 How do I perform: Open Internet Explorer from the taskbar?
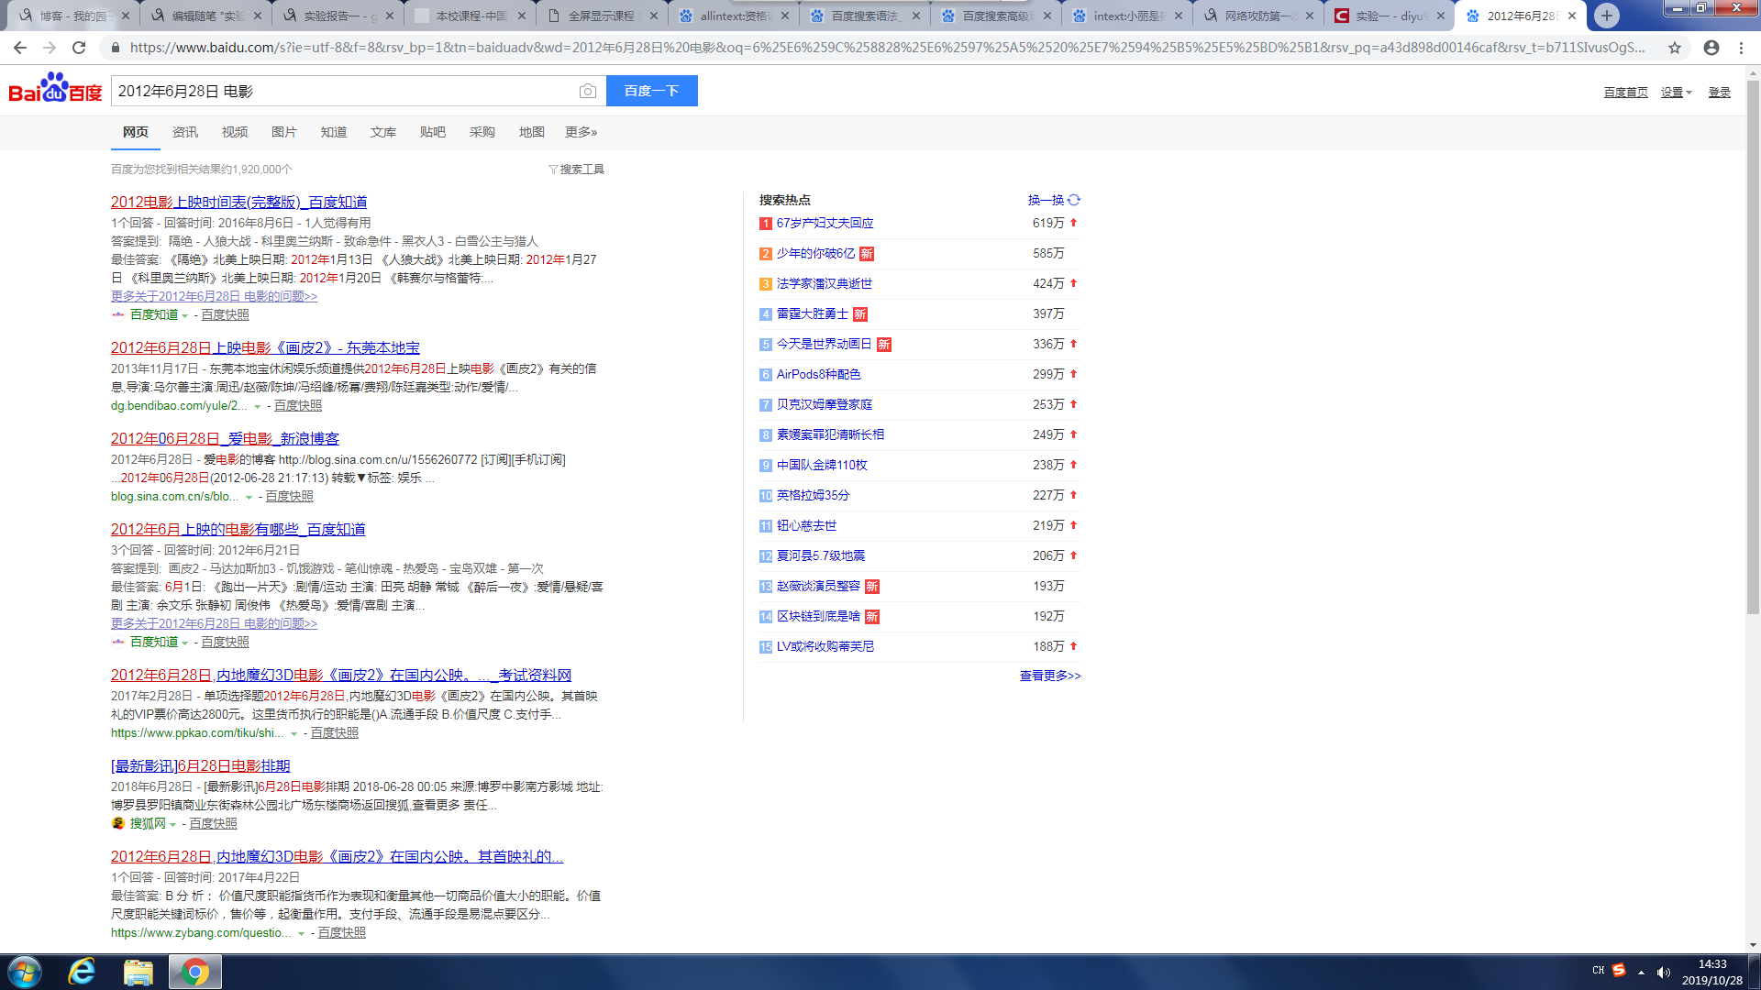83,972
